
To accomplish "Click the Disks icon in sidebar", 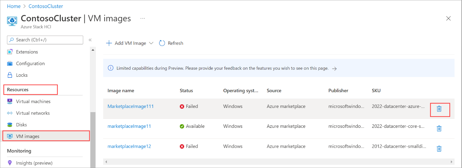I will (x=10, y=125).
